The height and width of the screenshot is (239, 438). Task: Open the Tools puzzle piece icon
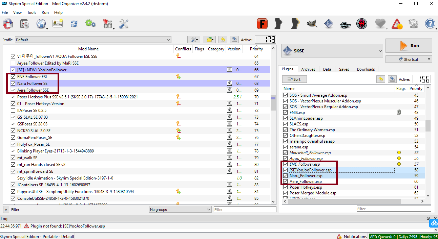[x=107, y=24]
